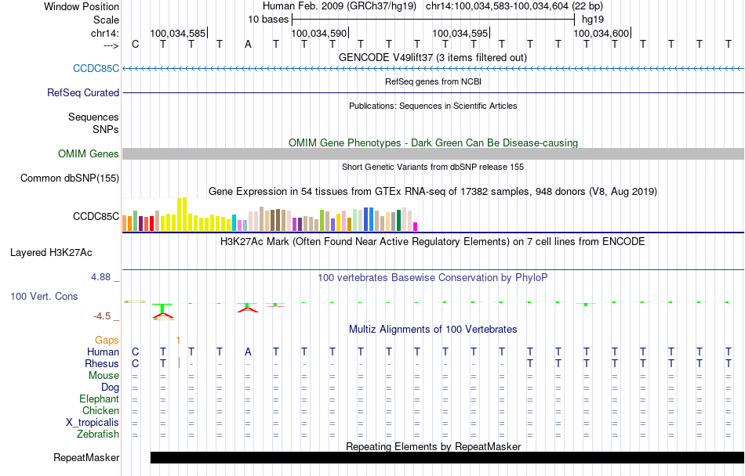
Task: Click the SNPs track label
Action: [x=106, y=129]
